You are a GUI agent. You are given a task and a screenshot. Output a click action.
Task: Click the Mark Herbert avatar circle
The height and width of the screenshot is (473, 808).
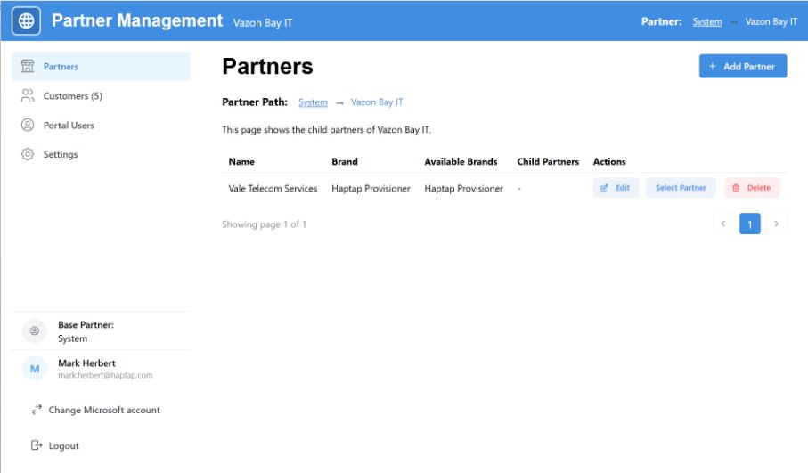35,369
